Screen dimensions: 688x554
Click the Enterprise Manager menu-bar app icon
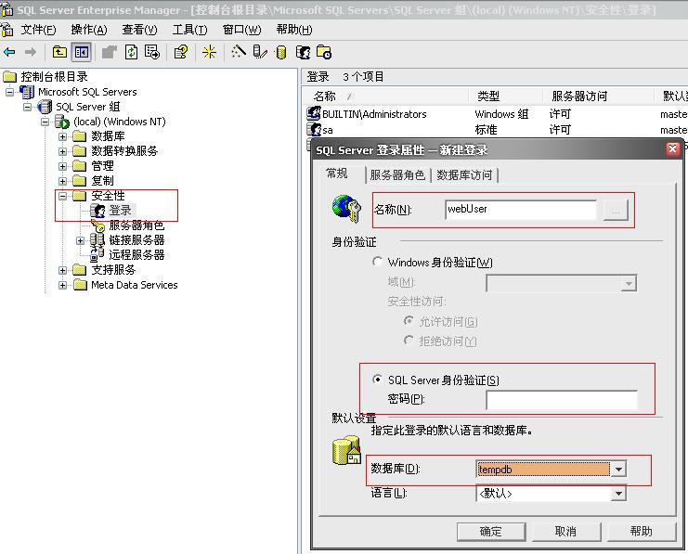[7, 30]
